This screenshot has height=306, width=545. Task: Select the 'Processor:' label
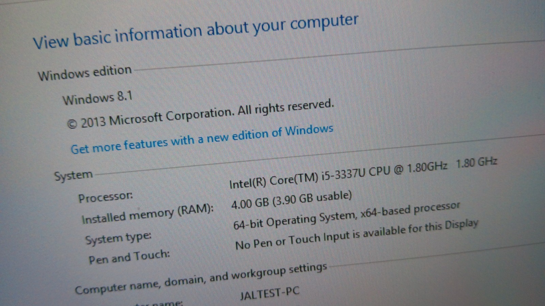(x=106, y=197)
